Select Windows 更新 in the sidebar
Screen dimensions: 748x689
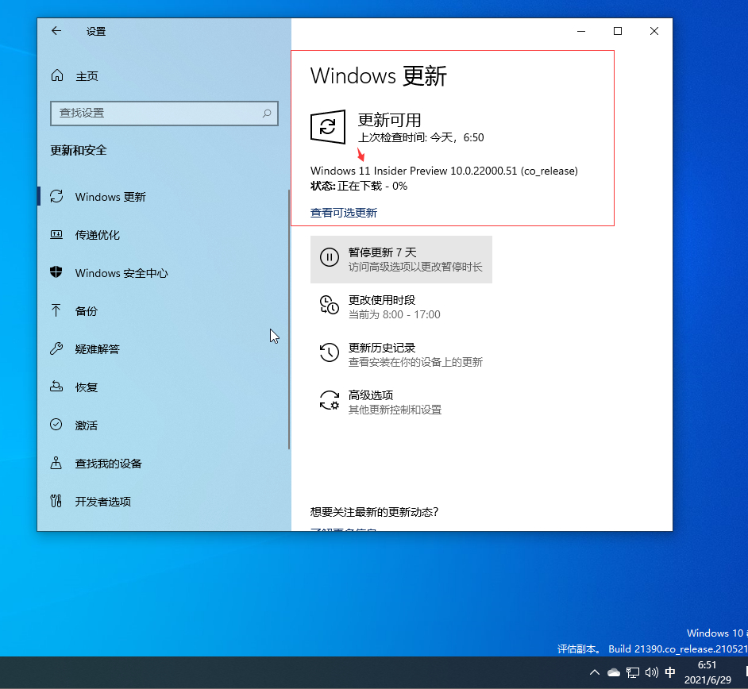coord(164,196)
